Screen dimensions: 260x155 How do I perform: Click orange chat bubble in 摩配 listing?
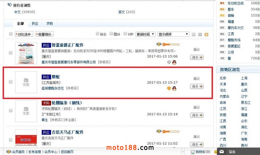tap(169, 88)
